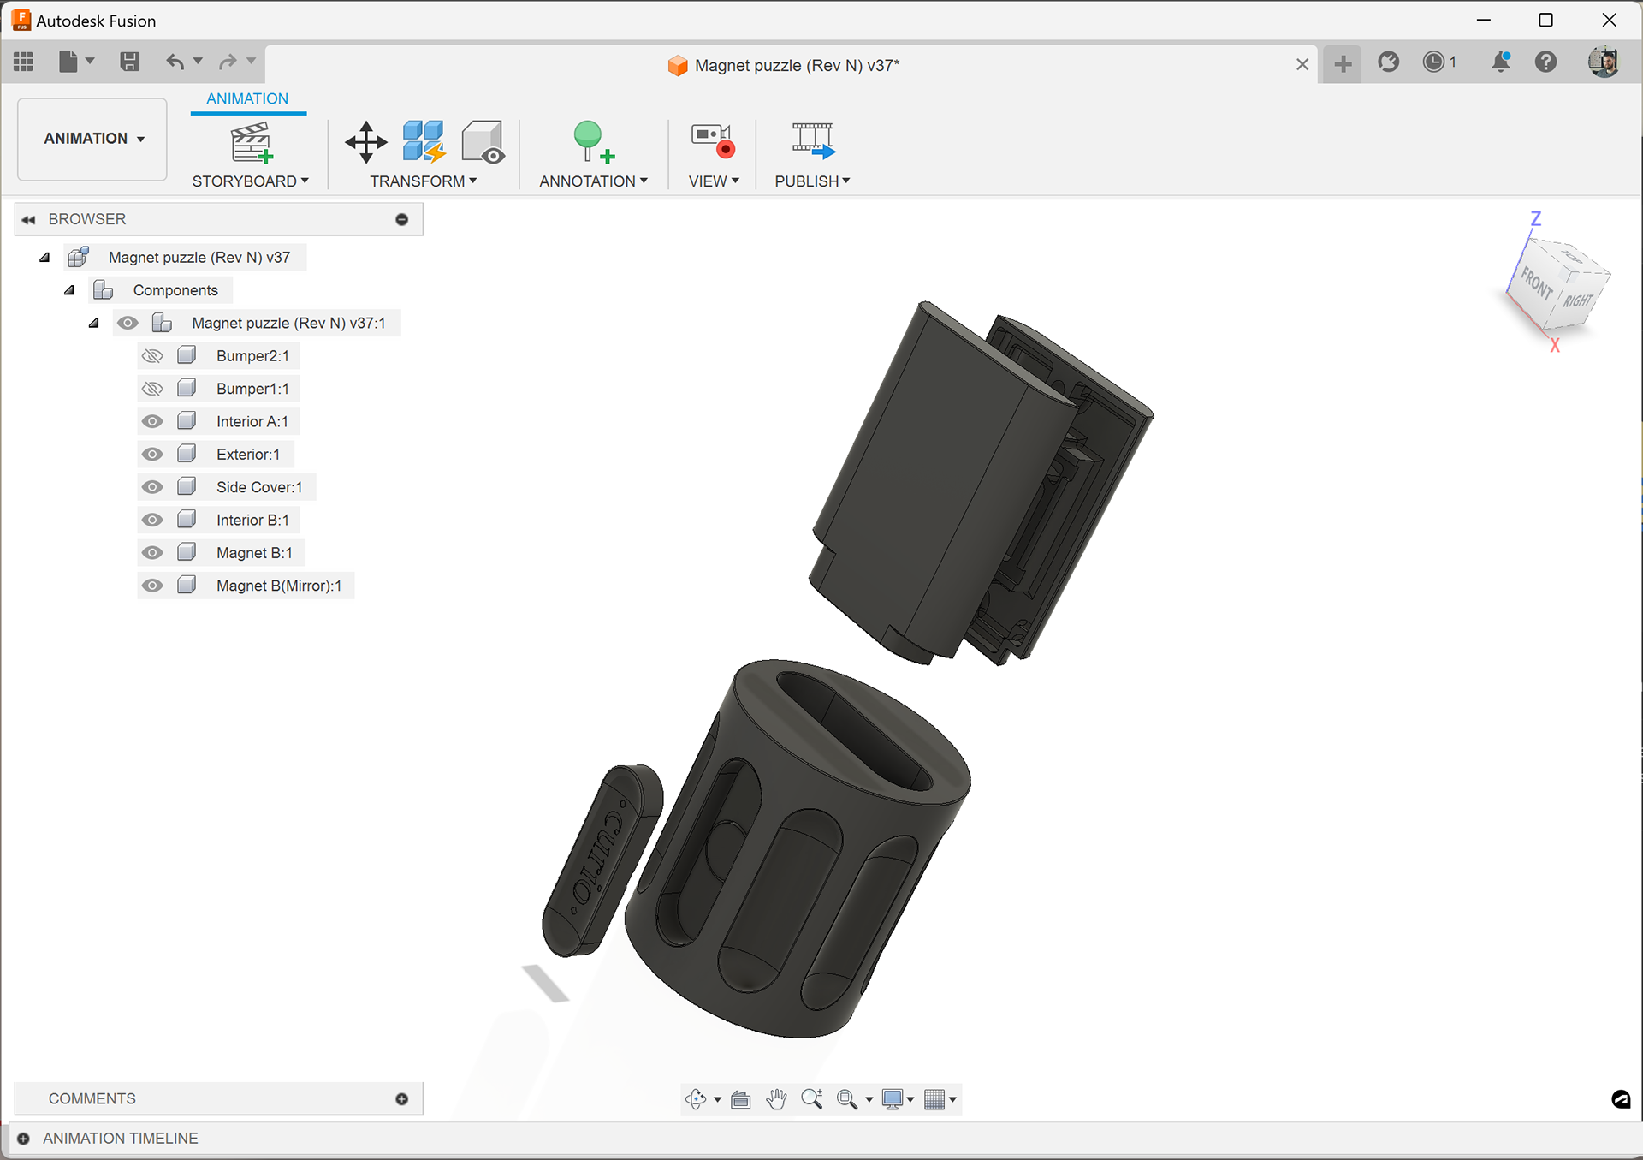Expand the ANIMATION TIMELINE panel
The width and height of the screenshot is (1643, 1160).
click(x=24, y=1139)
